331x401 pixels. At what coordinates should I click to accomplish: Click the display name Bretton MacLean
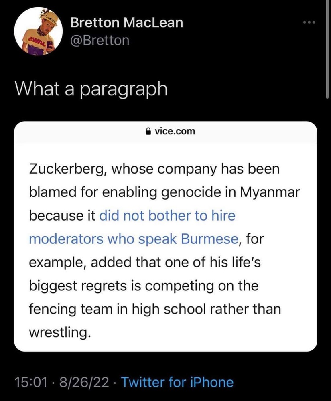pyautogui.click(x=126, y=23)
